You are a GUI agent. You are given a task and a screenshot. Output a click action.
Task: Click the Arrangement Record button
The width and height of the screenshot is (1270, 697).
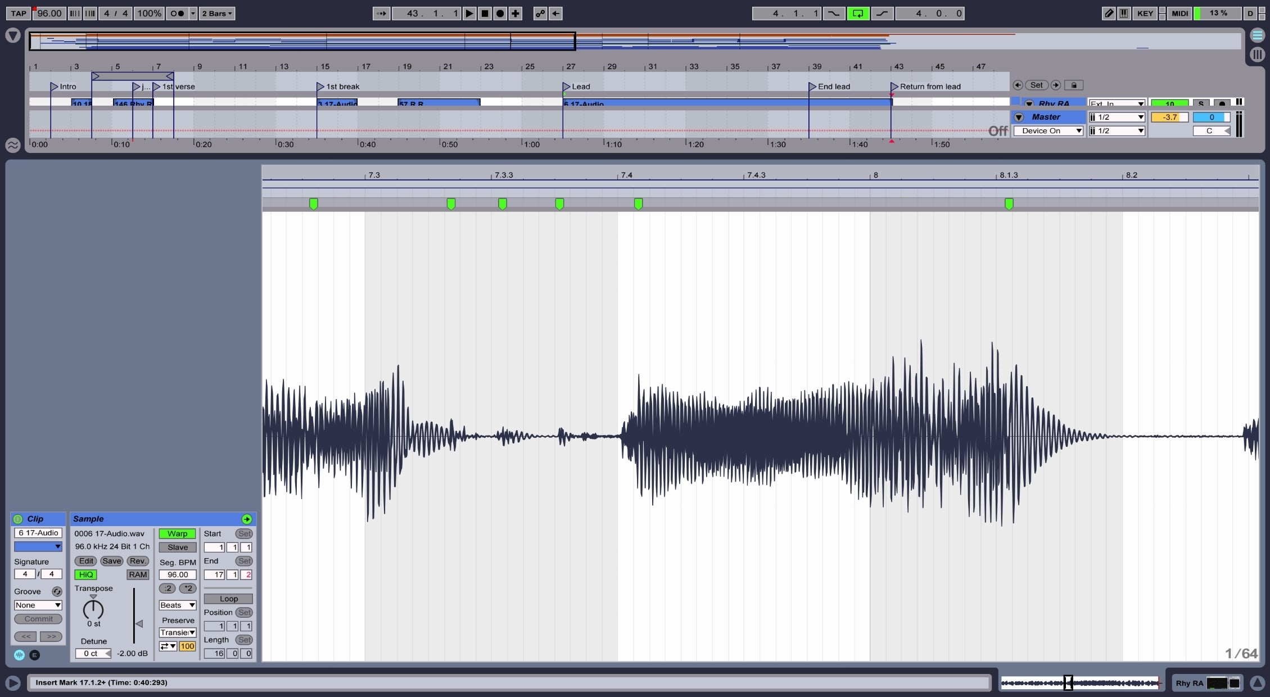pos(500,13)
